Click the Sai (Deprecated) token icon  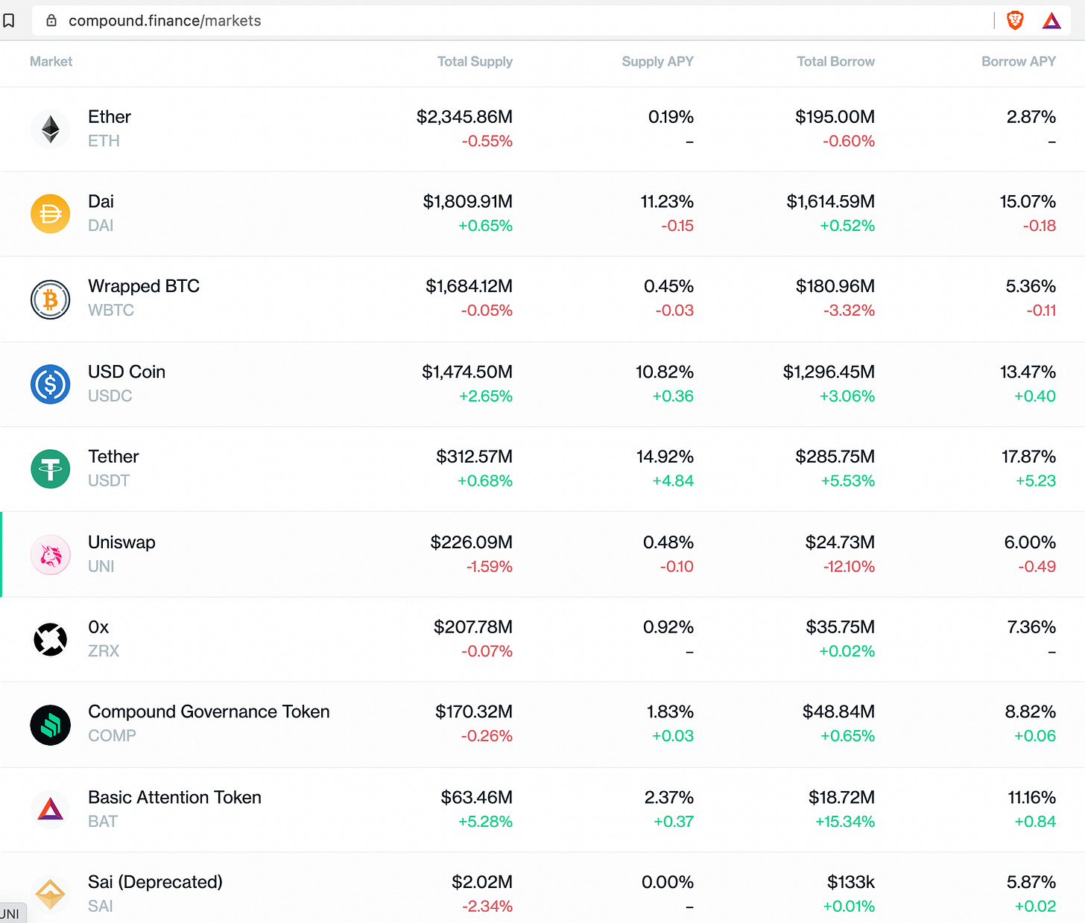coord(50,895)
